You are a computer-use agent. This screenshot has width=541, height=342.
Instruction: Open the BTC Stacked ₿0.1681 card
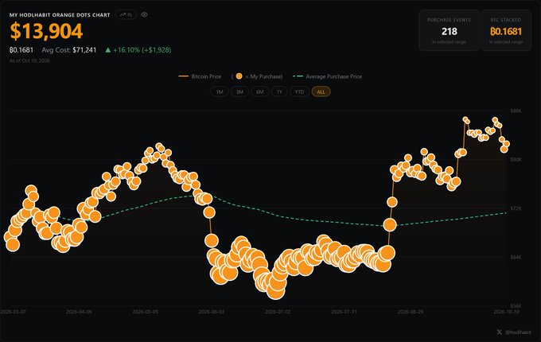[x=506, y=30]
